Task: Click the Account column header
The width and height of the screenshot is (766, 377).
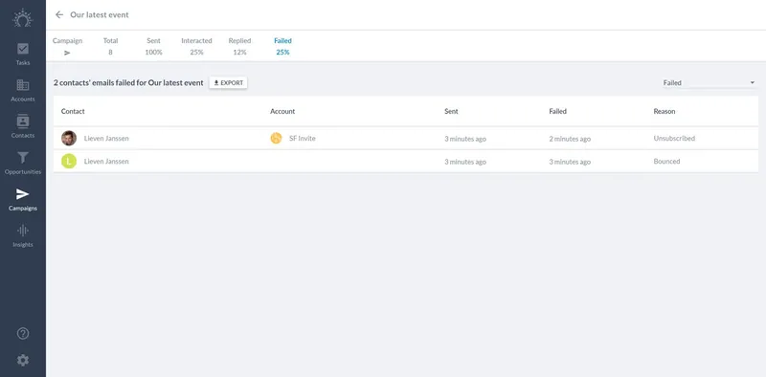Action: tap(282, 111)
